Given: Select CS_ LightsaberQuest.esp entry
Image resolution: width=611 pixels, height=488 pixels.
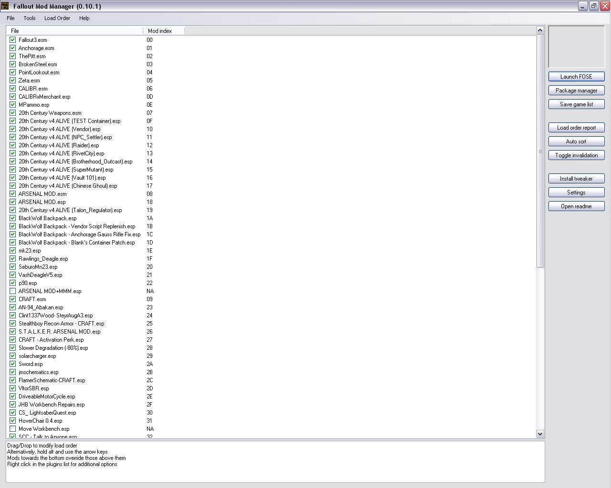Looking at the screenshot, I should pyautogui.click(x=47, y=413).
